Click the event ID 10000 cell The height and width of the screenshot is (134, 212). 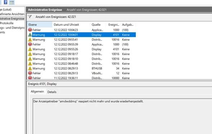[115, 78]
